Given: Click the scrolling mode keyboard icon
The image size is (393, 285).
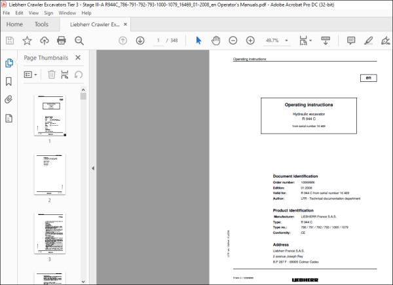Looking at the screenshot, I should (x=326, y=41).
